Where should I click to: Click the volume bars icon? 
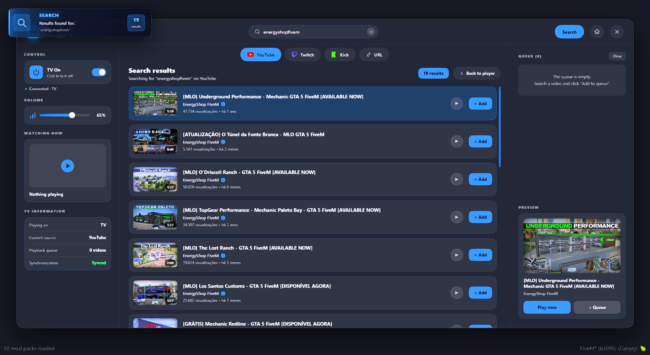coord(33,115)
